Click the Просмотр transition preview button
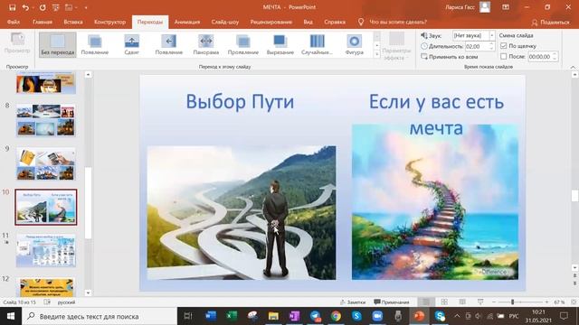579x325 pixels. 17,43
